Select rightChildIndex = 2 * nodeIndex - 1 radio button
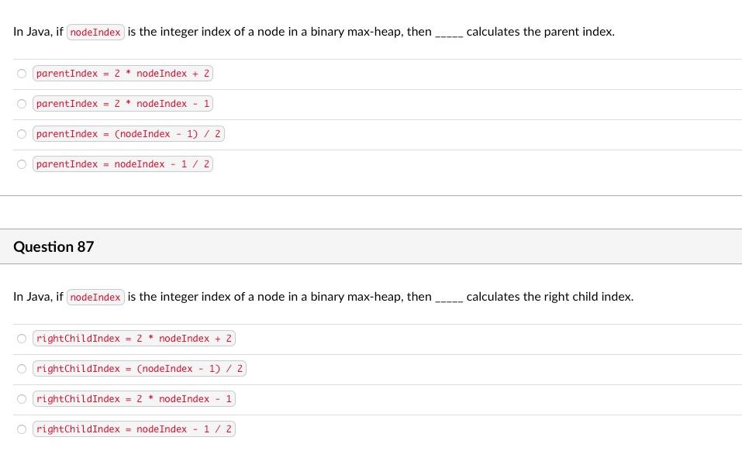The image size is (742, 451). [21, 399]
